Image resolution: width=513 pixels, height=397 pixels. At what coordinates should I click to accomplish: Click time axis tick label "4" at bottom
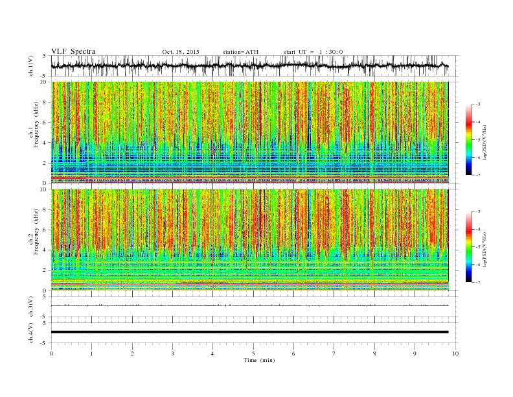tap(212, 354)
